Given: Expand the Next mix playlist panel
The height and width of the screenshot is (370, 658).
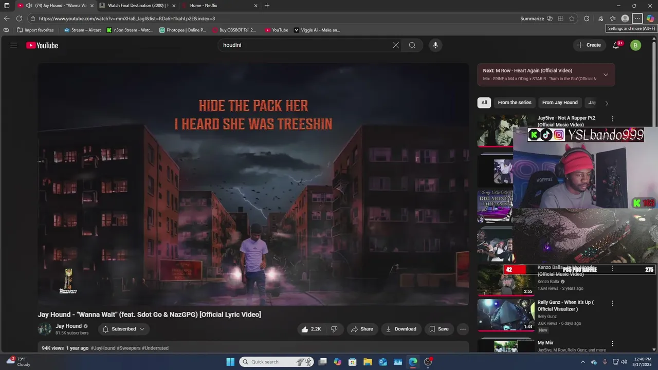Looking at the screenshot, I should [x=606, y=75].
